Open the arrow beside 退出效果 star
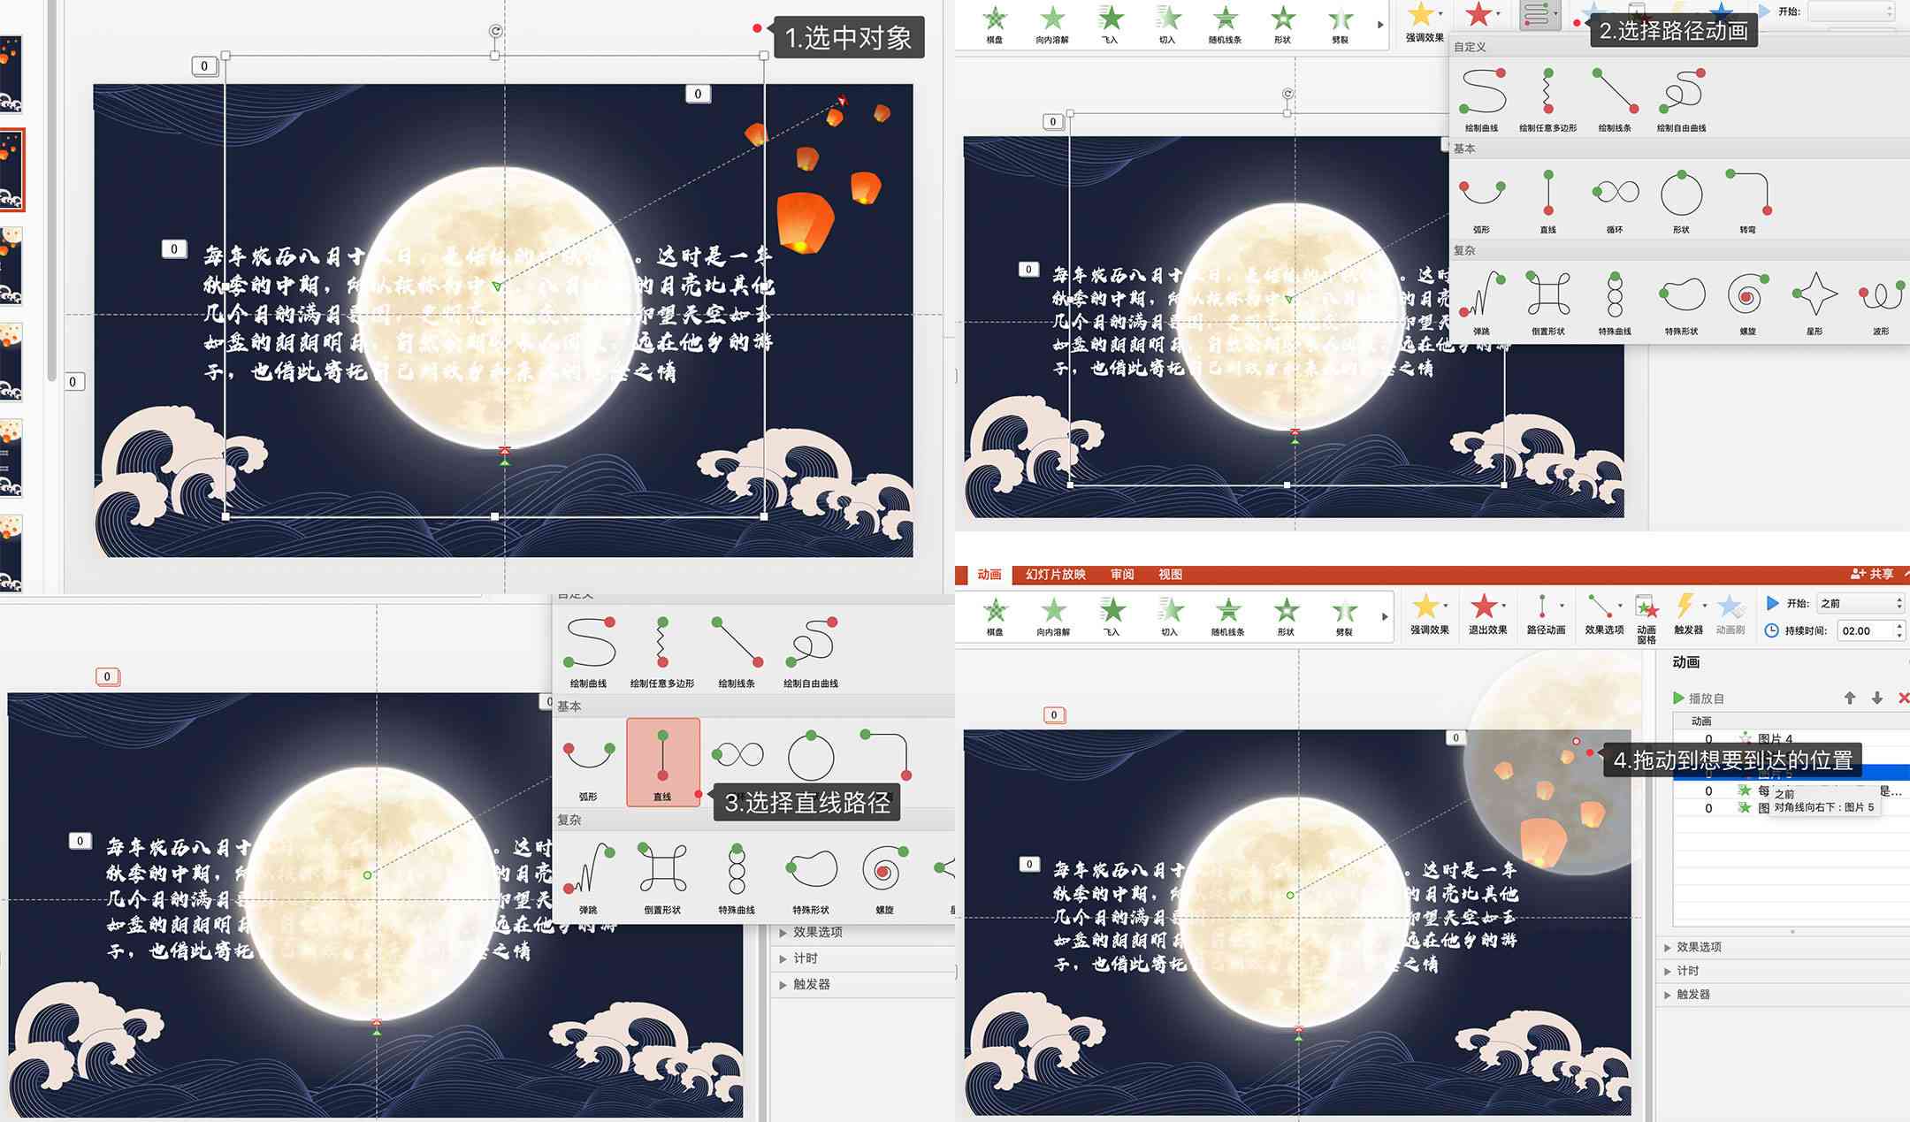Screen dimensions: 1910x1122 coord(1503,606)
